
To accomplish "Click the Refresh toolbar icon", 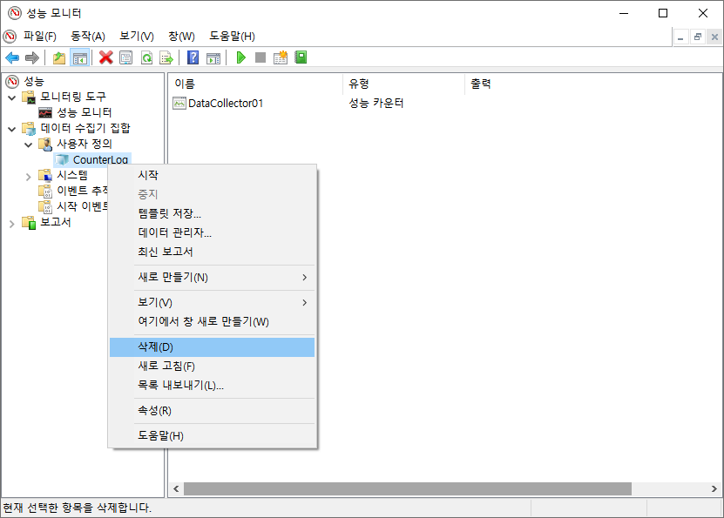I will click(146, 57).
